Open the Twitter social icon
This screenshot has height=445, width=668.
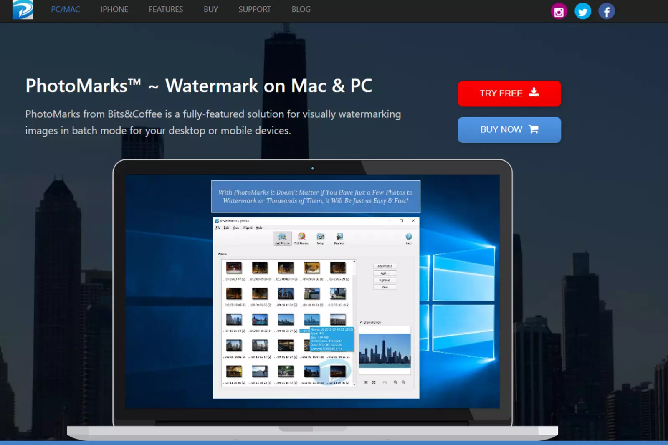(583, 11)
